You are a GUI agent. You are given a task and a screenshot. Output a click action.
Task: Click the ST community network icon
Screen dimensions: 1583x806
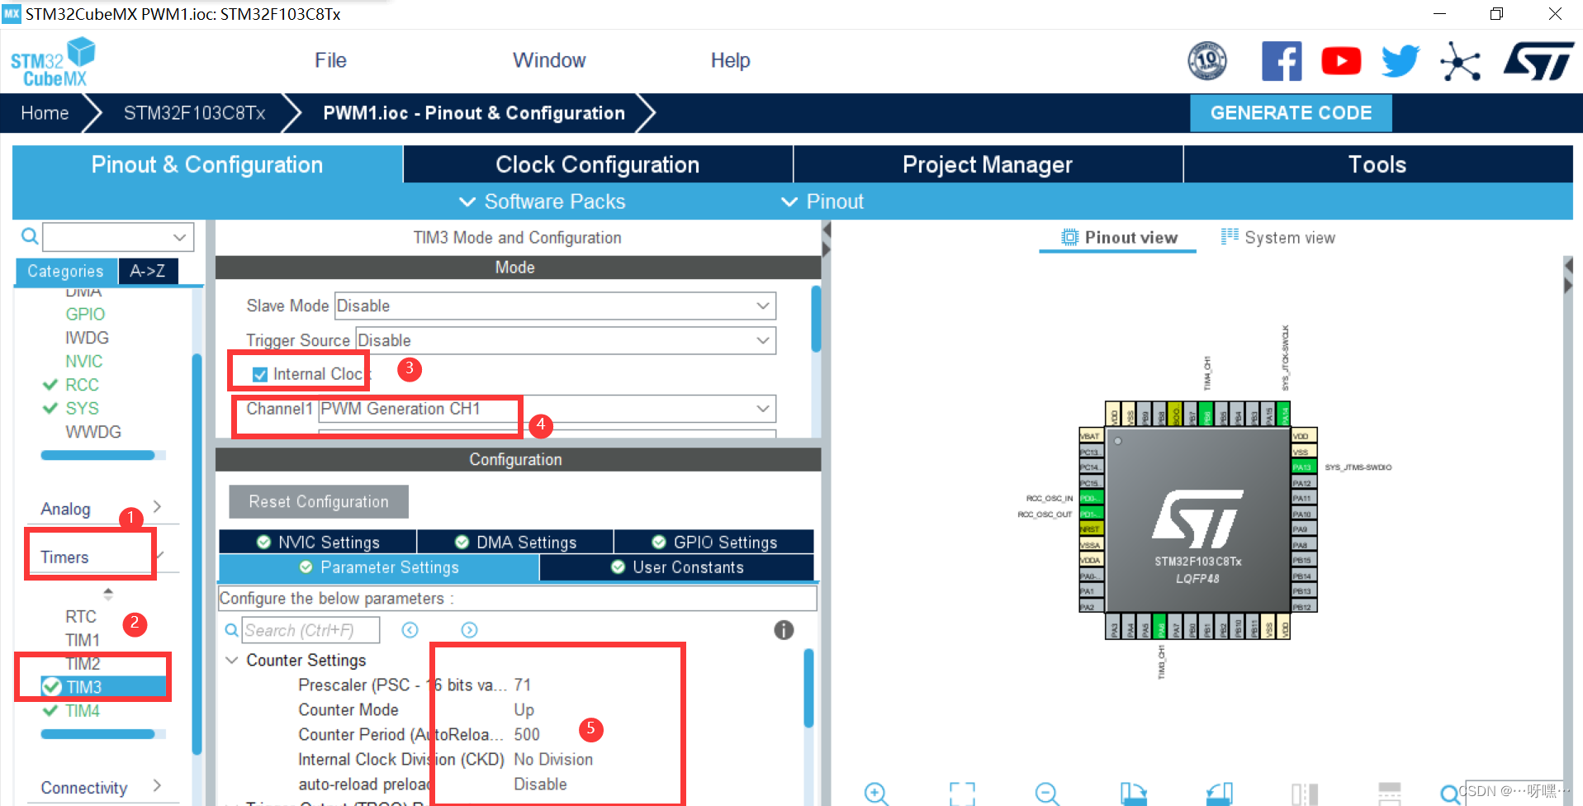click(1460, 60)
